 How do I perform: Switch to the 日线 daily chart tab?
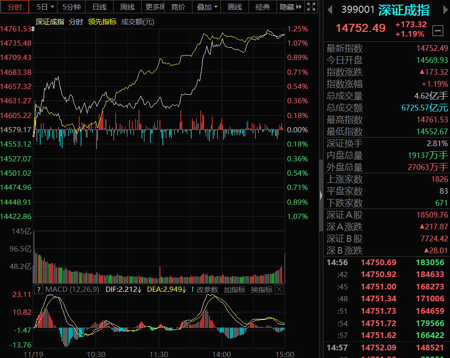(x=99, y=7)
